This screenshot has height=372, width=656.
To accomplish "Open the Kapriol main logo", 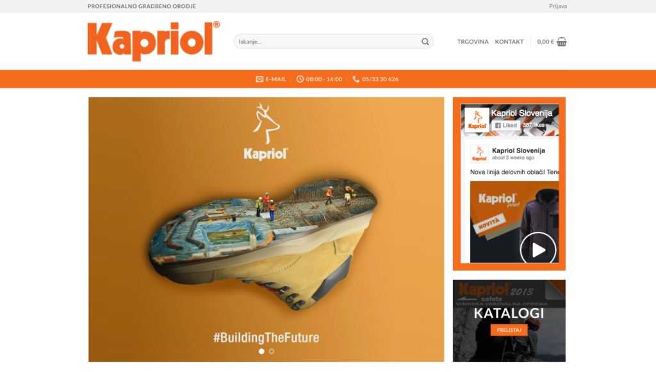I will (154, 41).
